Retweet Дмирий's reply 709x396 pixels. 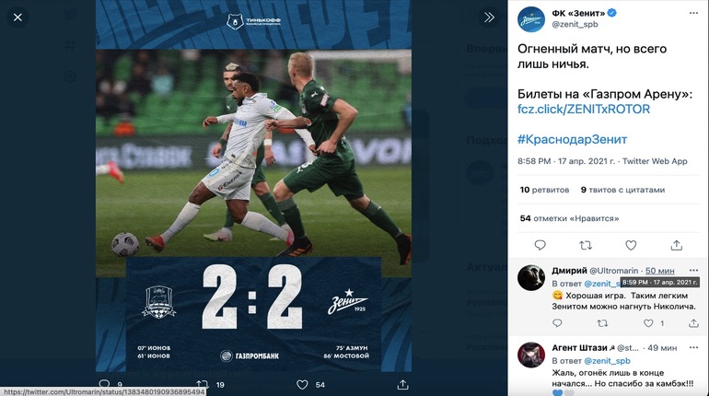pos(602,323)
